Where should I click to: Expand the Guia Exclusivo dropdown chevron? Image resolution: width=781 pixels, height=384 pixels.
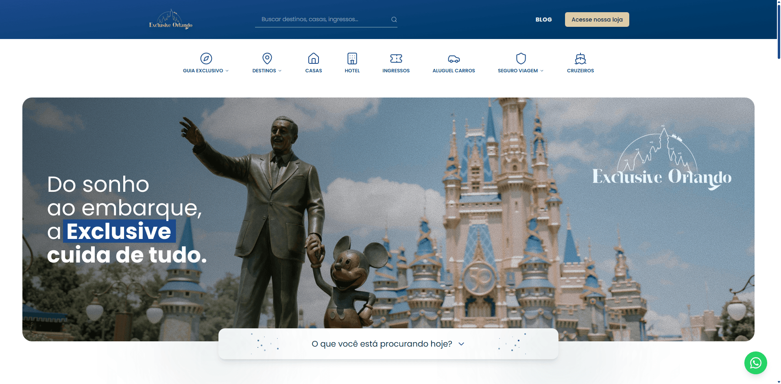[x=227, y=71]
